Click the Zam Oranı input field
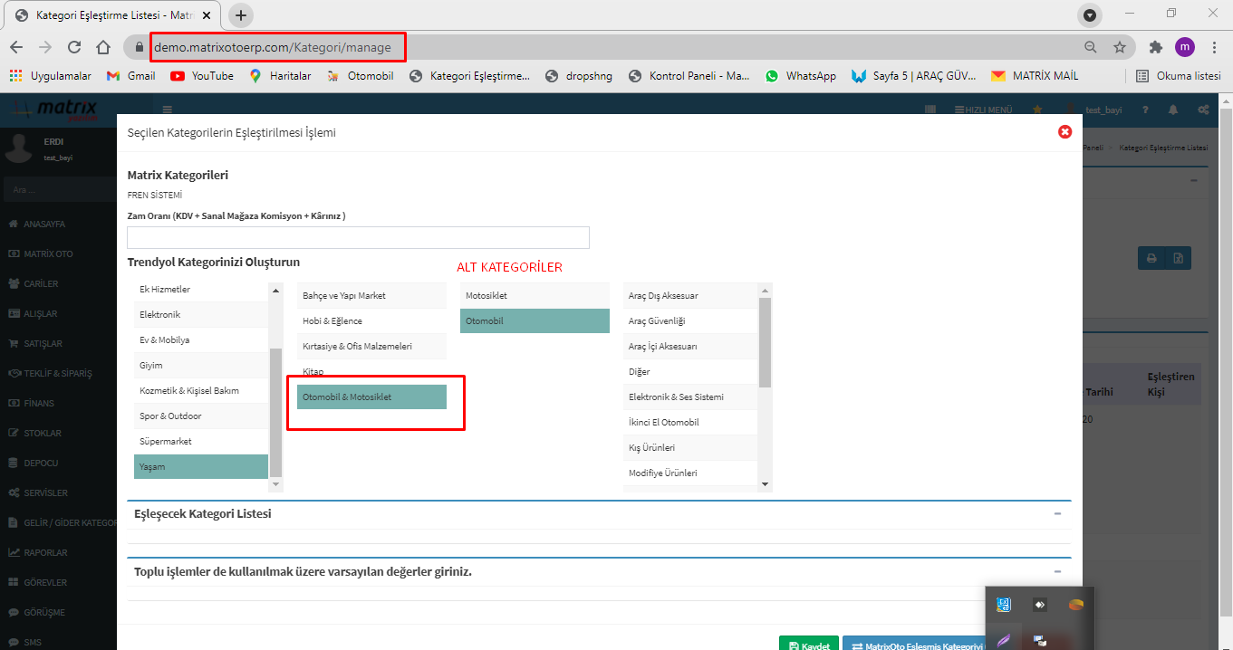The image size is (1233, 650). click(358, 237)
